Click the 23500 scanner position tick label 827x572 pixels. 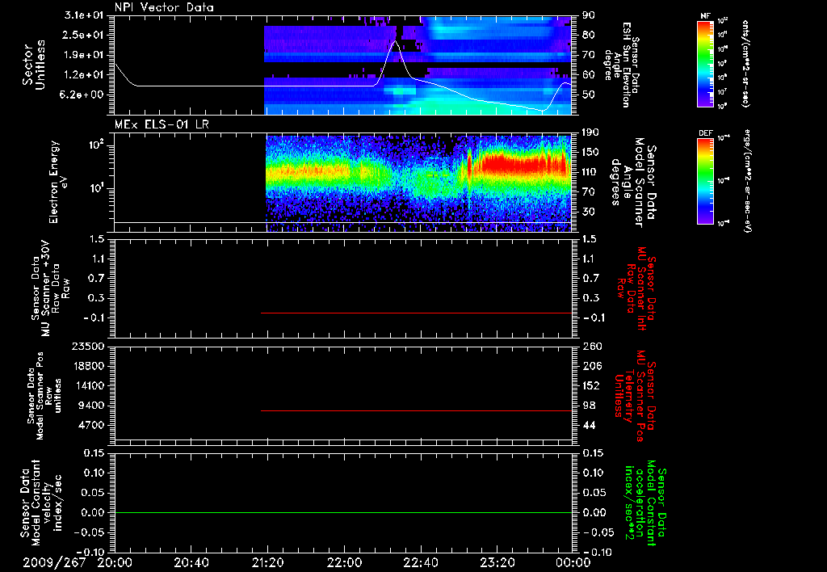89,347
